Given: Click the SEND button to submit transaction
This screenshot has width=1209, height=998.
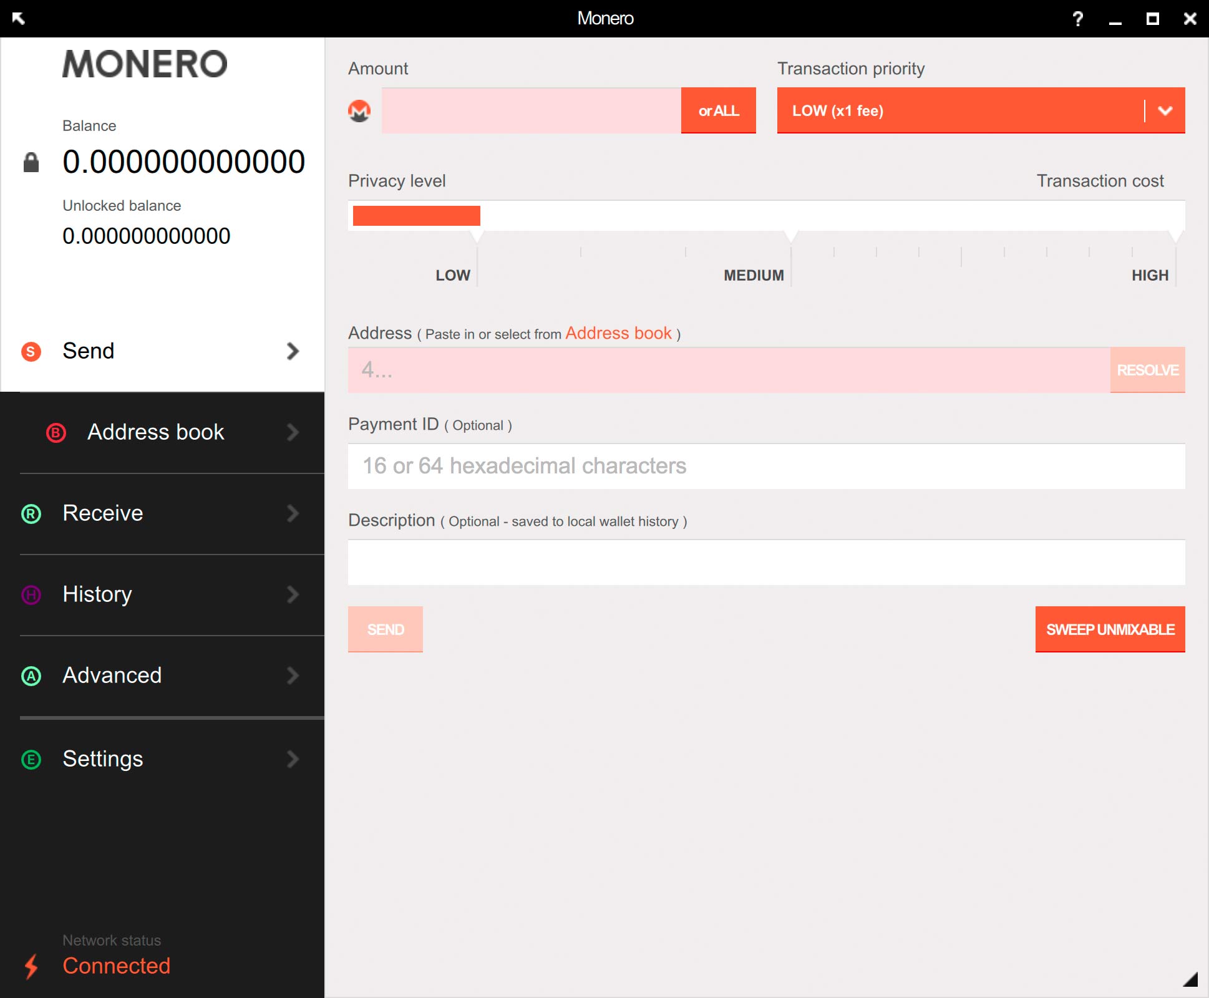Looking at the screenshot, I should coord(386,629).
